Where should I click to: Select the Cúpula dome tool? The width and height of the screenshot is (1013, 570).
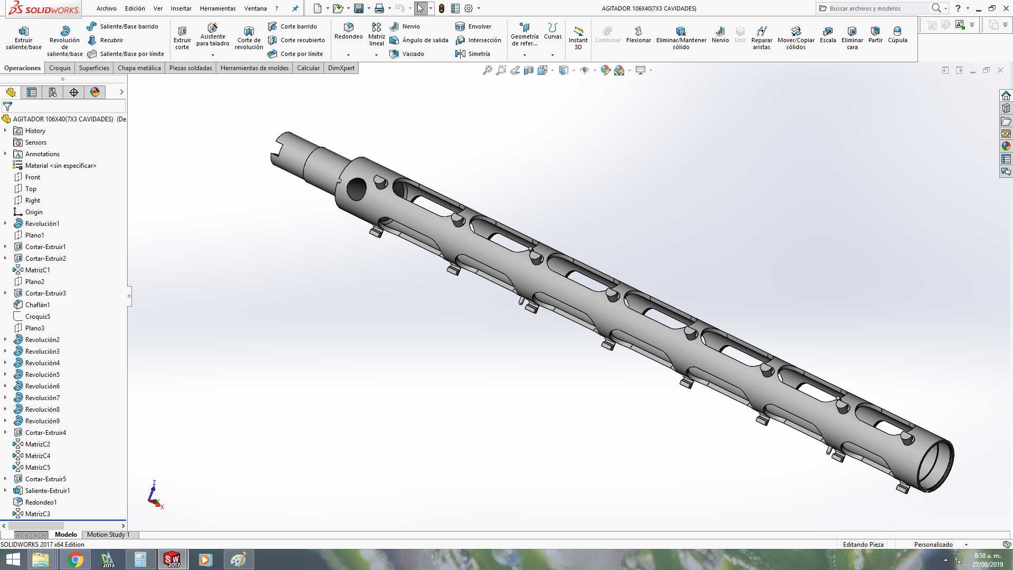click(x=897, y=35)
